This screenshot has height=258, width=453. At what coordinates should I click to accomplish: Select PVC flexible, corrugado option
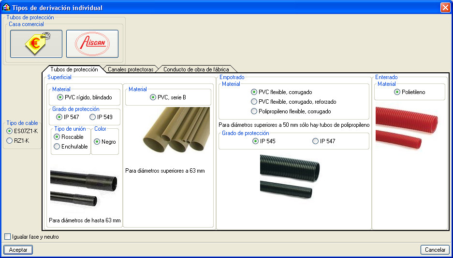pos(281,92)
